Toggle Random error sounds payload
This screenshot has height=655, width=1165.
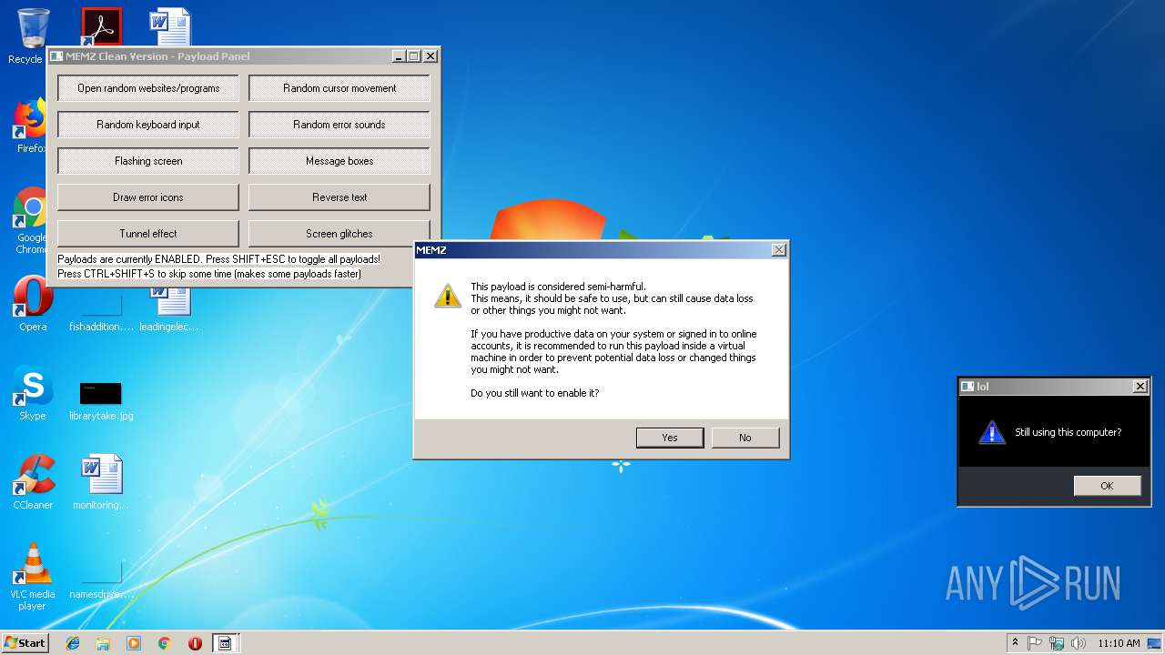[339, 125]
